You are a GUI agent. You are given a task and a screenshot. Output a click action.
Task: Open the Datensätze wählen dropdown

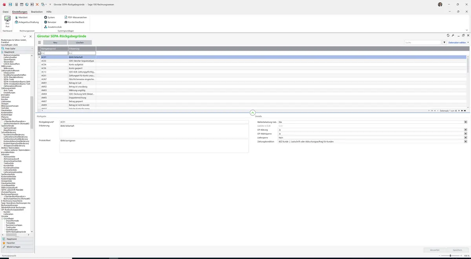[x=458, y=42]
